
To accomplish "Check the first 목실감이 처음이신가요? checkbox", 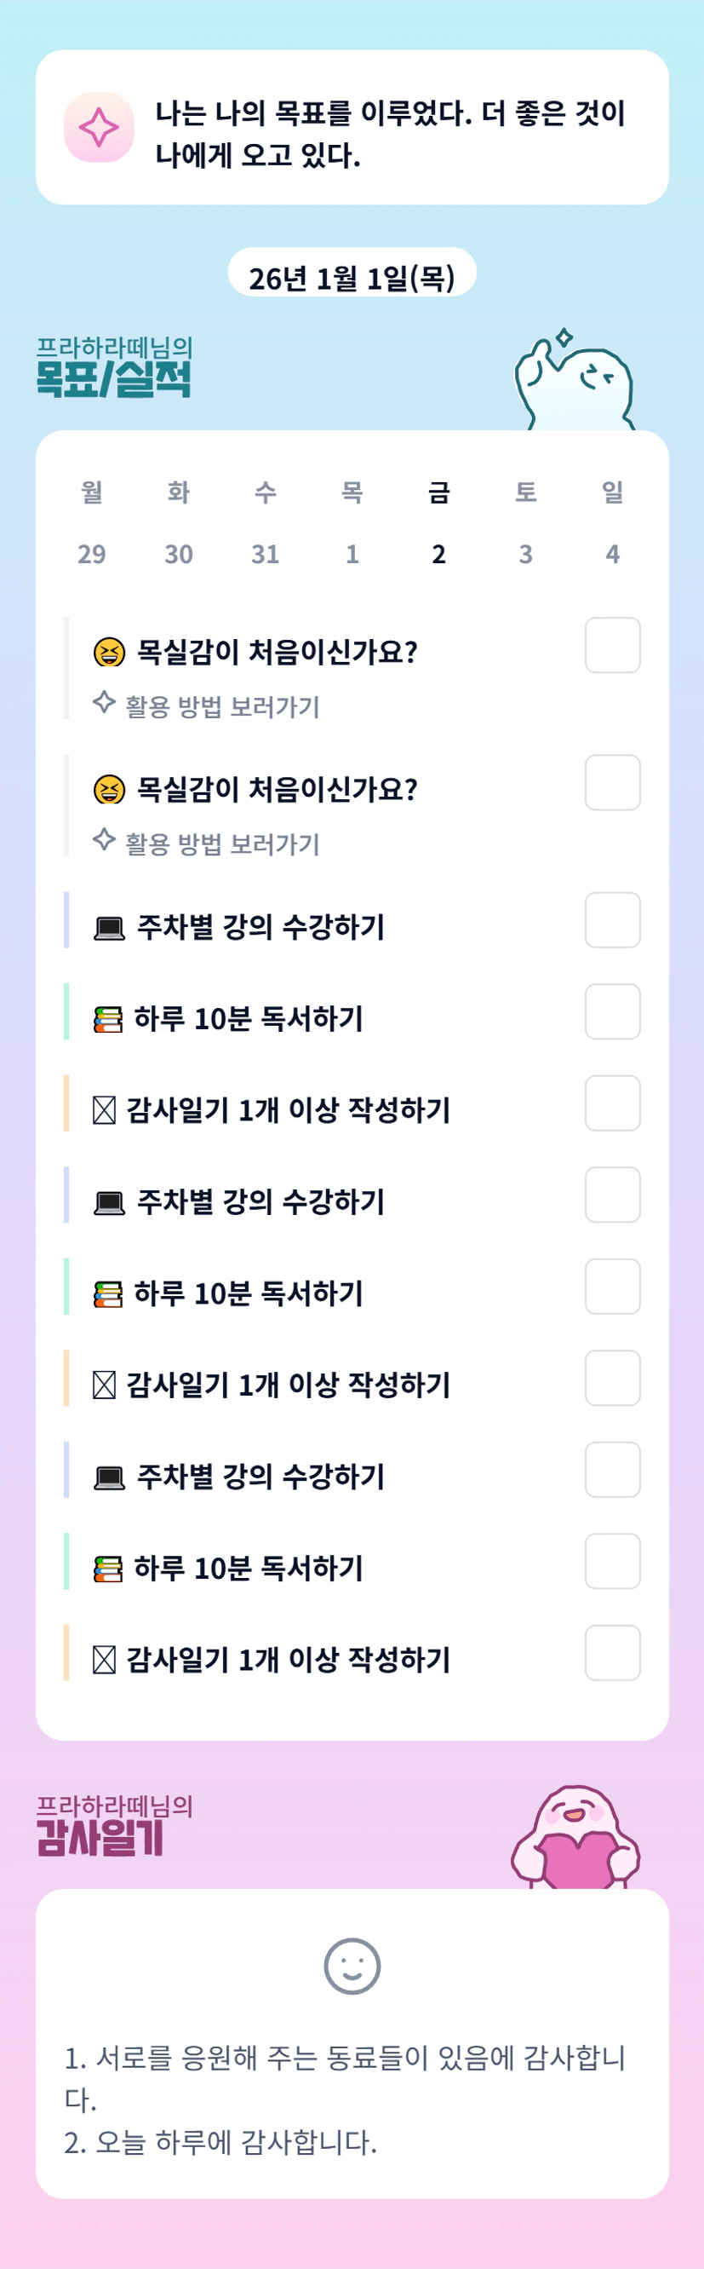I will tap(612, 646).
